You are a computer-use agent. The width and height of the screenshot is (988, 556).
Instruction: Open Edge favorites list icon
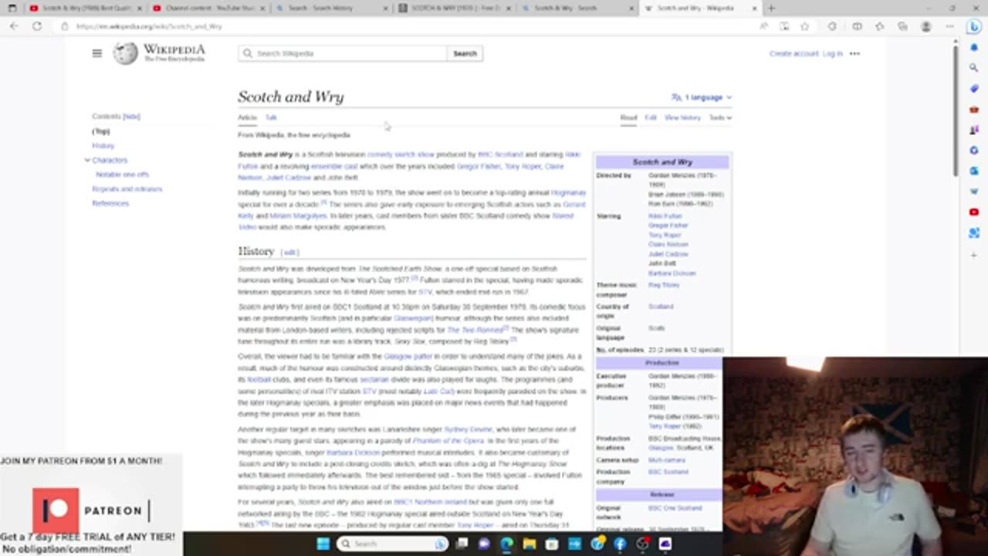tap(879, 26)
